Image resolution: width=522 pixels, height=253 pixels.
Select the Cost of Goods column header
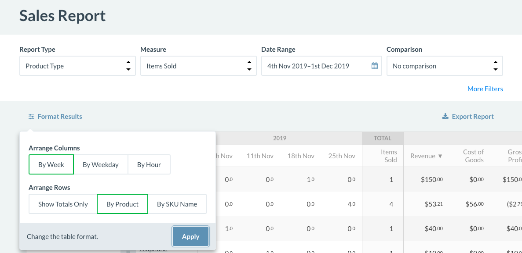tap(473, 156)
